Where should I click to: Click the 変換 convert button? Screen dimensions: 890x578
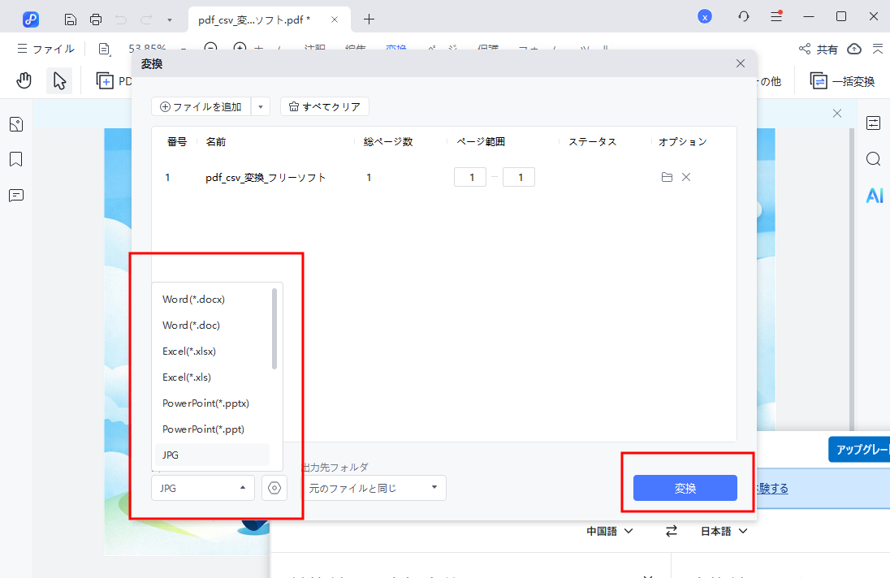pyautogui.click(x=685, y=488)
